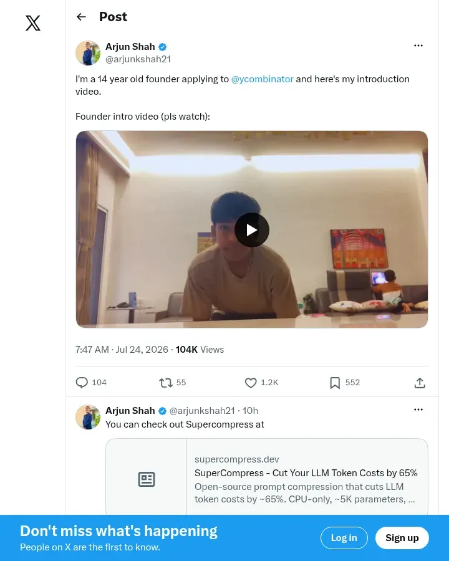Click the share post icon
The height and width of the screenshot is (561, 449).
coord(420,383)
